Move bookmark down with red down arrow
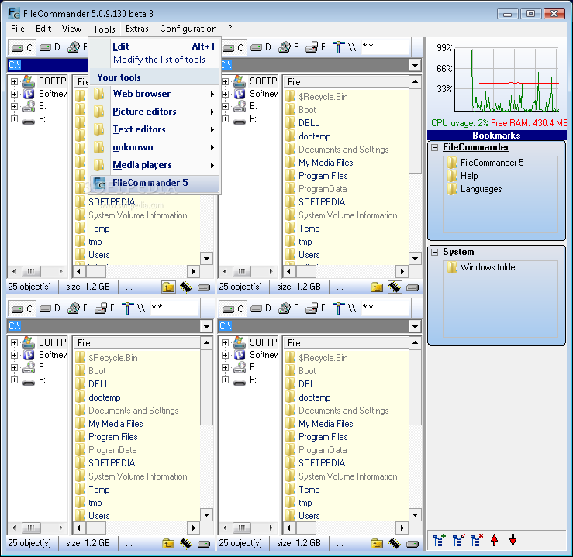Image resolution: width=573 pixels, height=557 pixels. (x=513, y=540)
